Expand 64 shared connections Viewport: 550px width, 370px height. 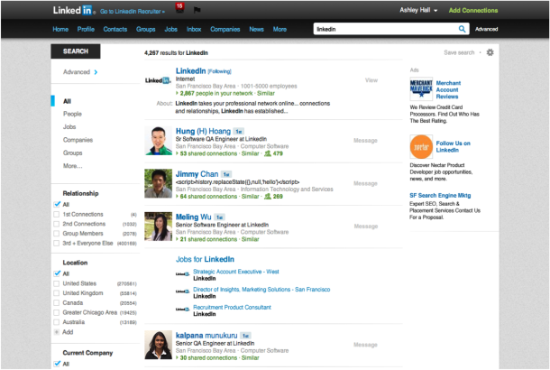coord(206,196)
